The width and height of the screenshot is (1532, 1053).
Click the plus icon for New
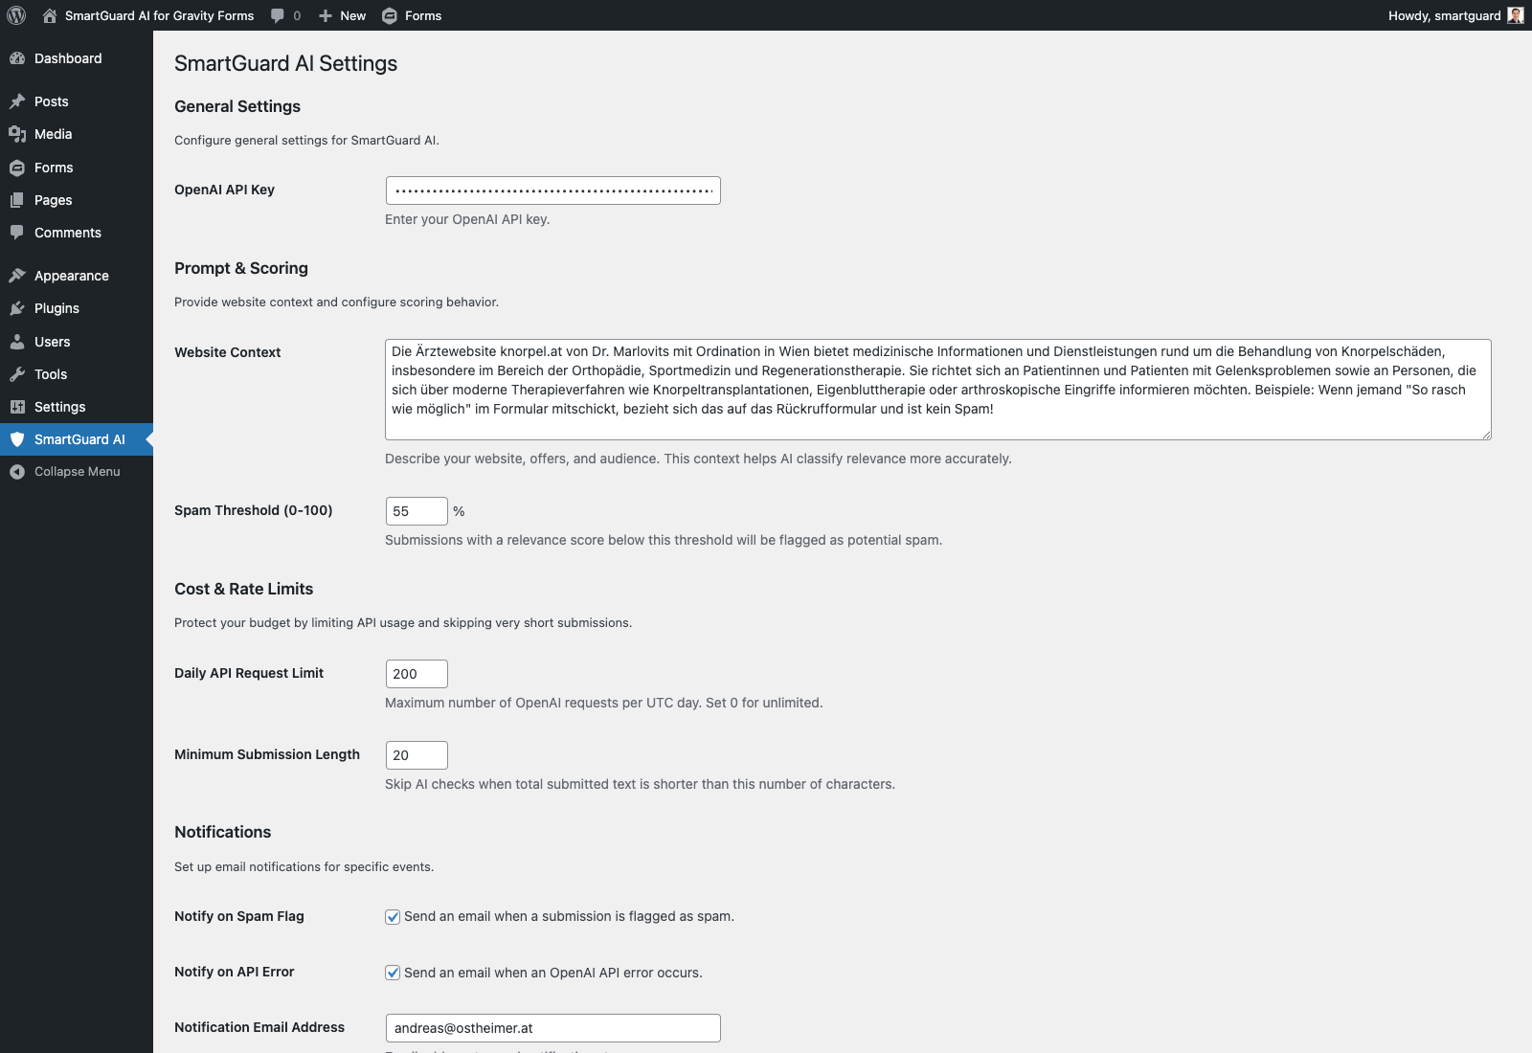point(326,15)
